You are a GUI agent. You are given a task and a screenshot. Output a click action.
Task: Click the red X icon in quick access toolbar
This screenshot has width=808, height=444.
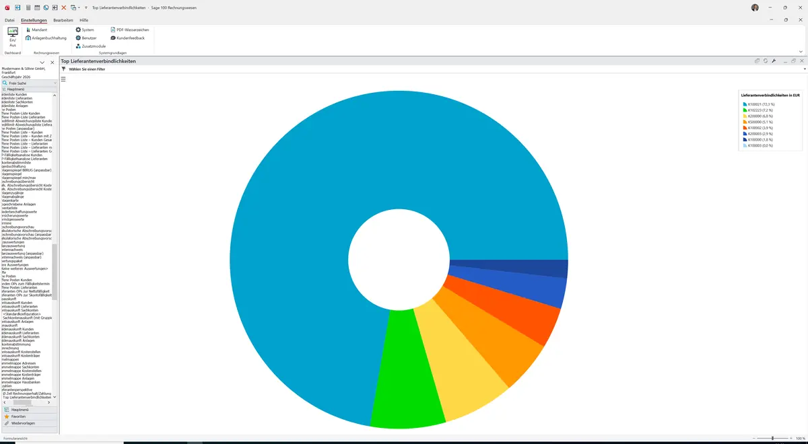(63, 7)
